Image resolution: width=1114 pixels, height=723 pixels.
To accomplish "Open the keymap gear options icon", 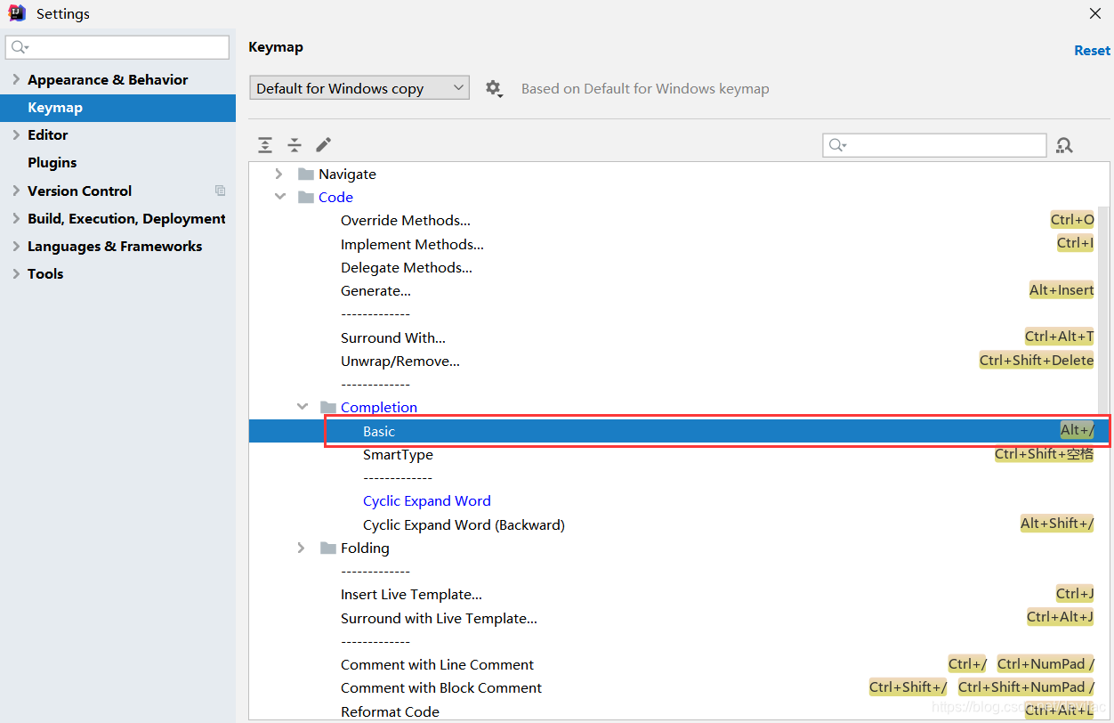I will coord(494,88).
